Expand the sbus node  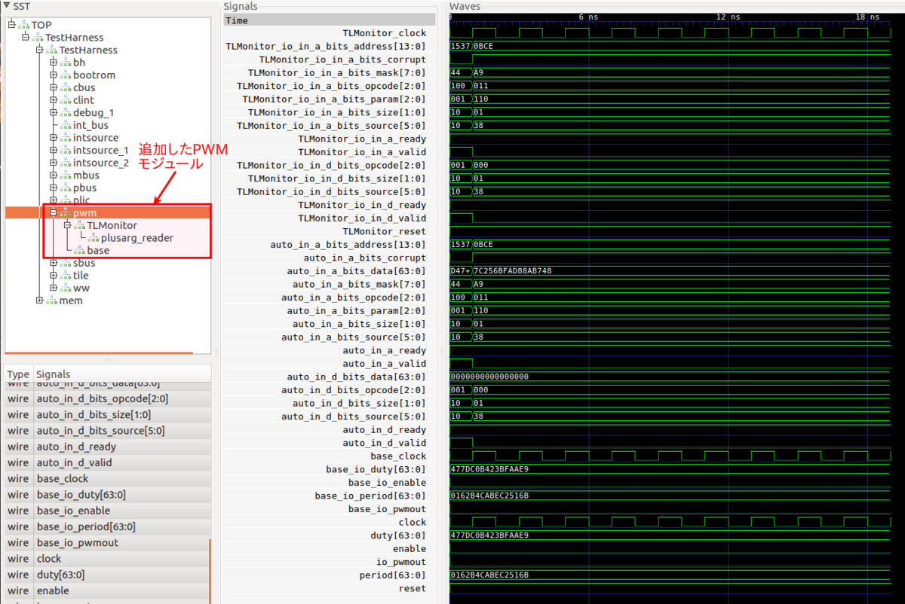(x=53, y=263)
